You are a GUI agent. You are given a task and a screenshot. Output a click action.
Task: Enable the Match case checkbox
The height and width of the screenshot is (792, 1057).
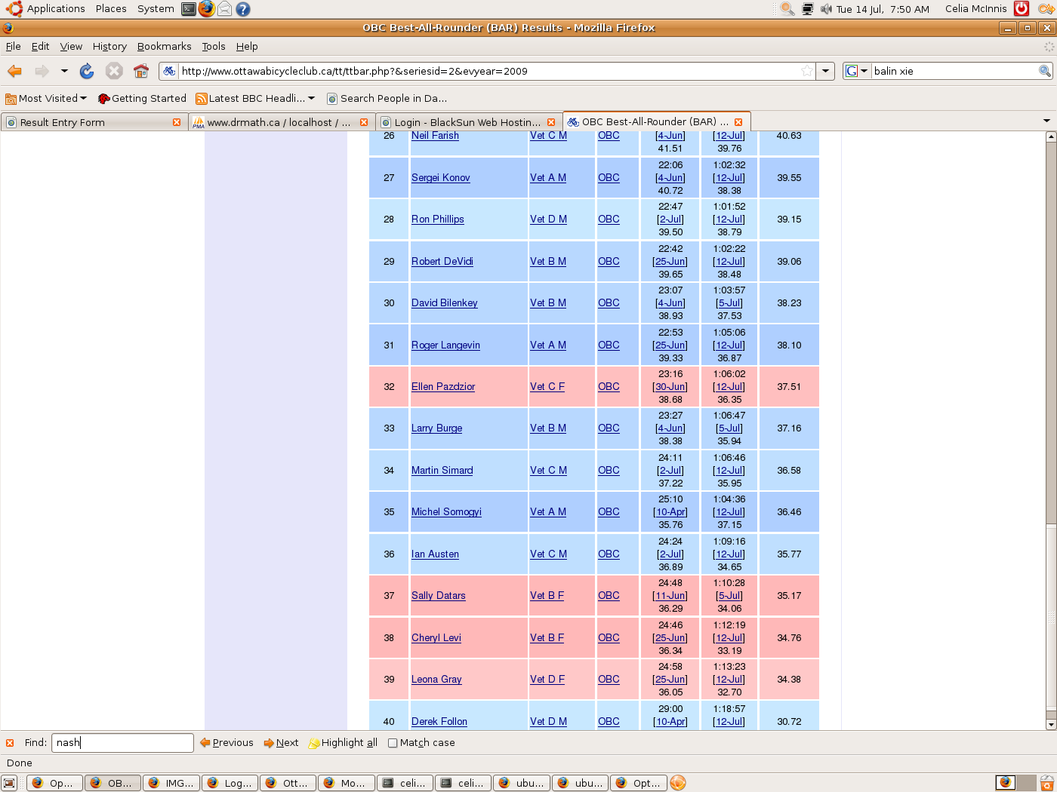click(393, 743)
